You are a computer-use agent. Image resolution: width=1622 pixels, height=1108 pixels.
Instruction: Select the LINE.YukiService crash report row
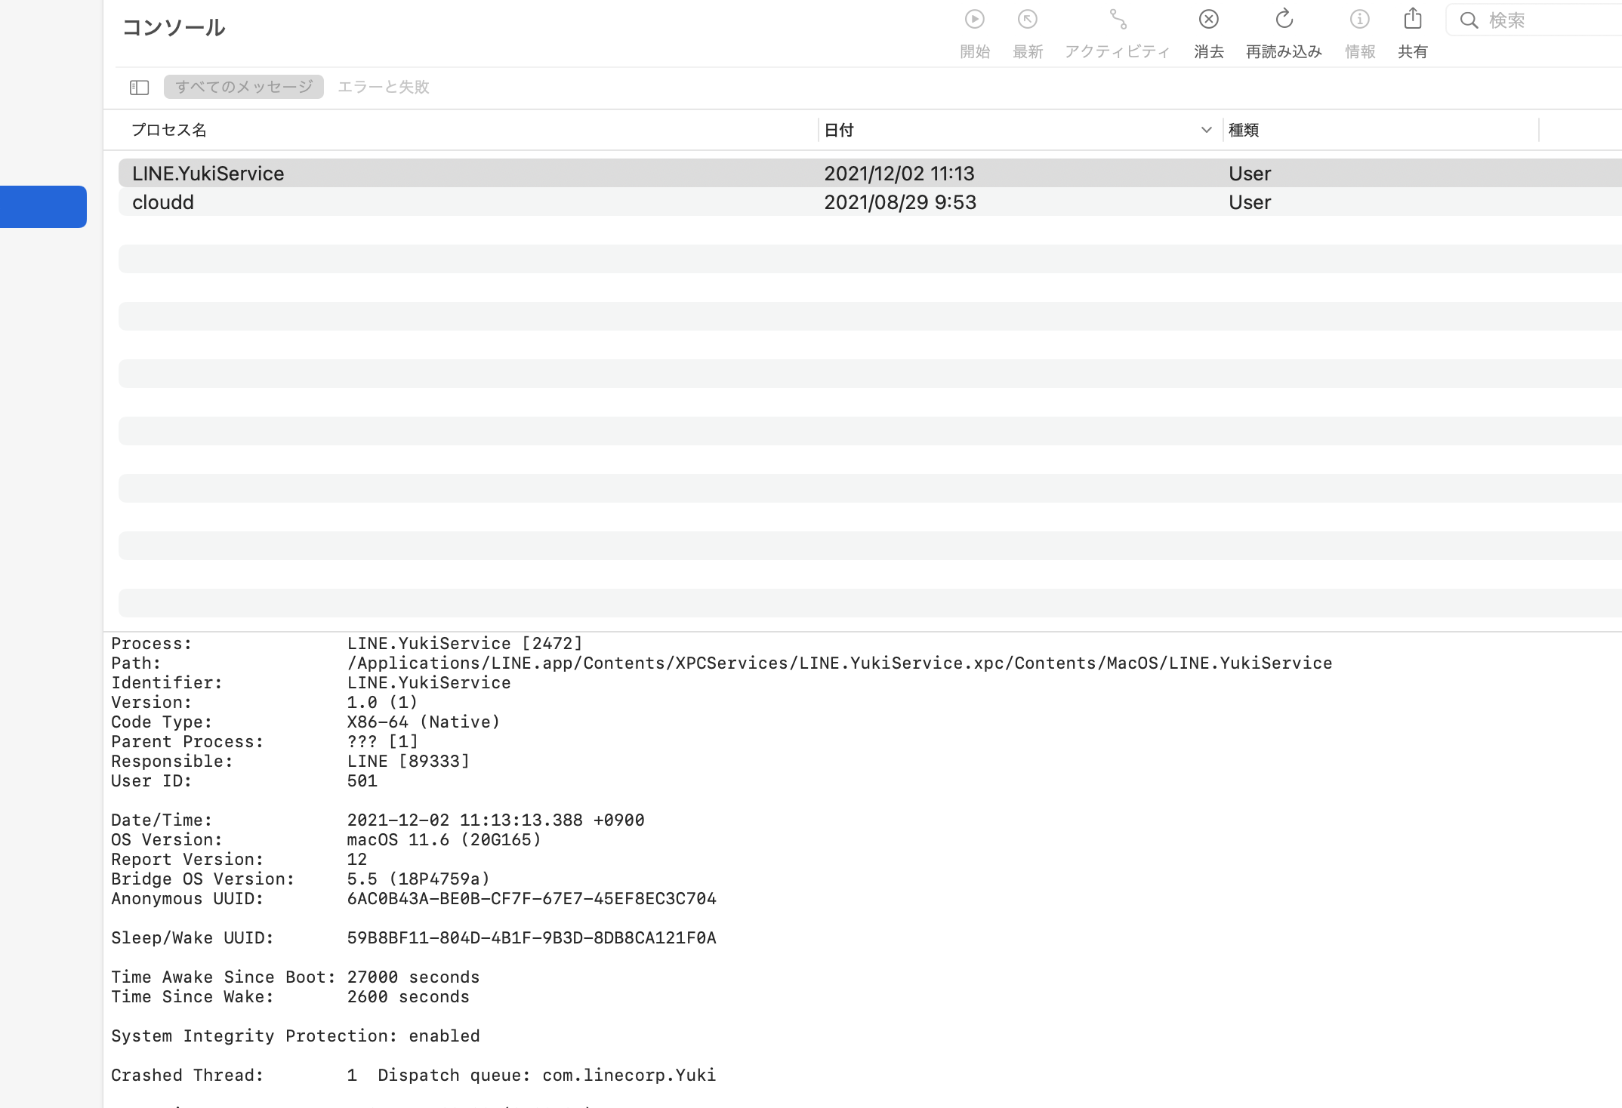pos(208,174)
